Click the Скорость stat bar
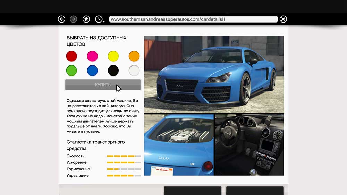347x195 pixels. coord(124,156)
